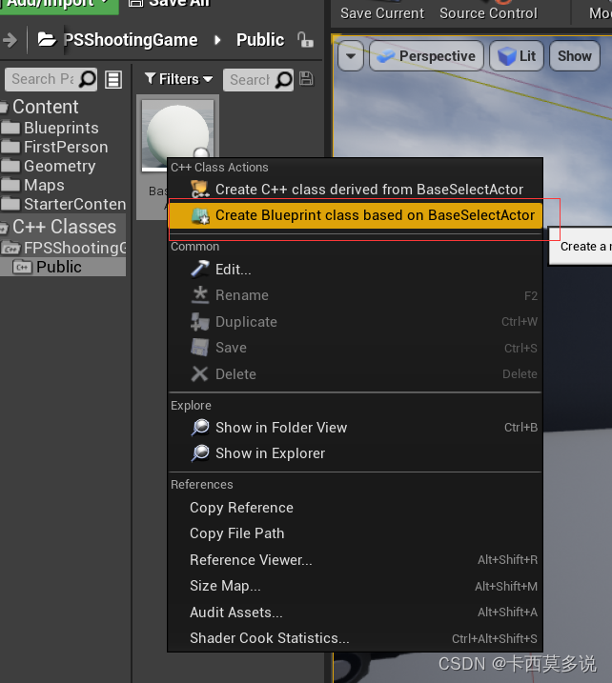The image size is (612, 683).
Task: Click the Search Paths magnifier icon
Action: tap(88, 79)
